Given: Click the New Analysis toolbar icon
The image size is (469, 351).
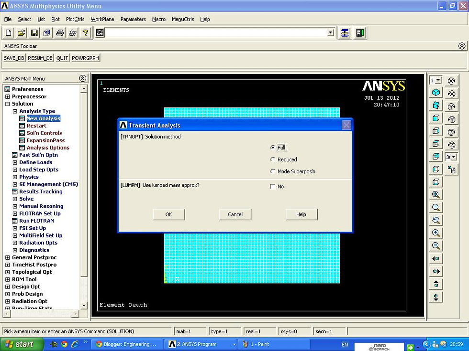Looking at the screenshot, I should click(x=9, y=33).
